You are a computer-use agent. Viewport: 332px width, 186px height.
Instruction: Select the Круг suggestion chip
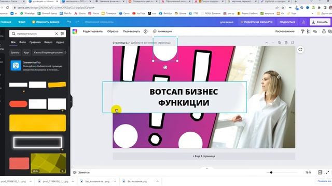(x=26, y=53)
